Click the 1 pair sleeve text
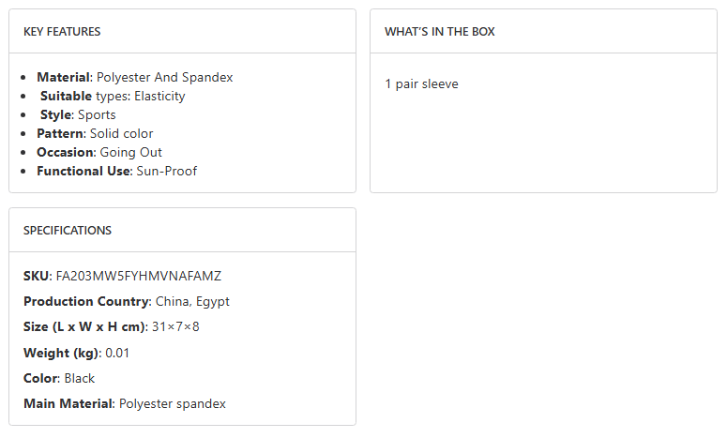This screenshot has height=438, width=727. (421, 84)
